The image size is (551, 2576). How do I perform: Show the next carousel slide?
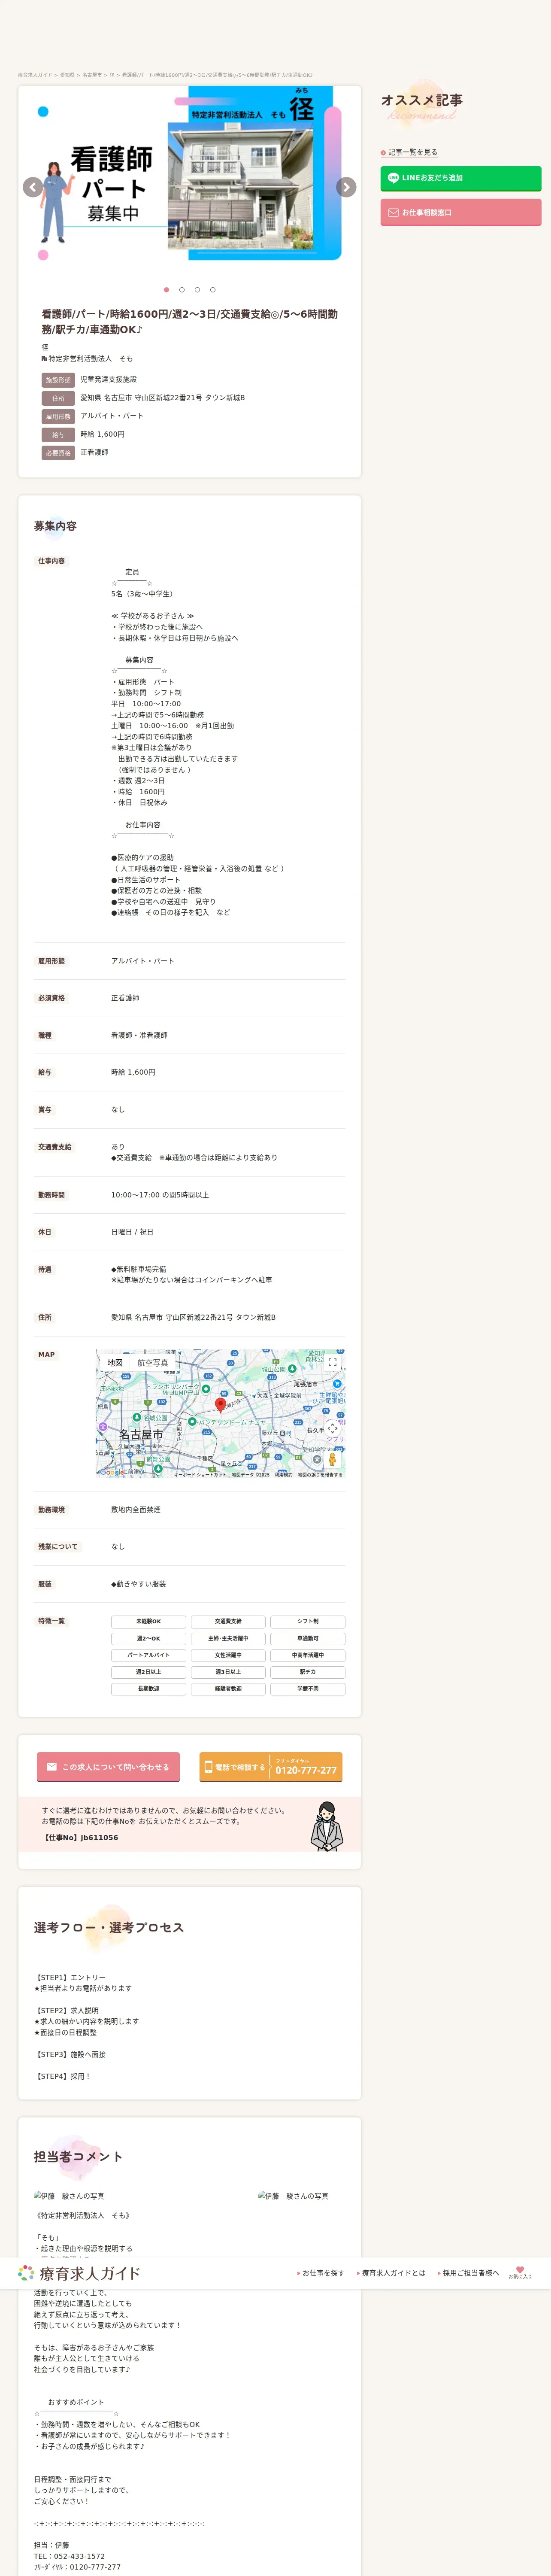(346, 187)
